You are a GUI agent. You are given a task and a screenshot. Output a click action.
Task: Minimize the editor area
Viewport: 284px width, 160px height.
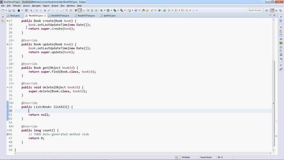pyautogui.click(x=270, y=15)
